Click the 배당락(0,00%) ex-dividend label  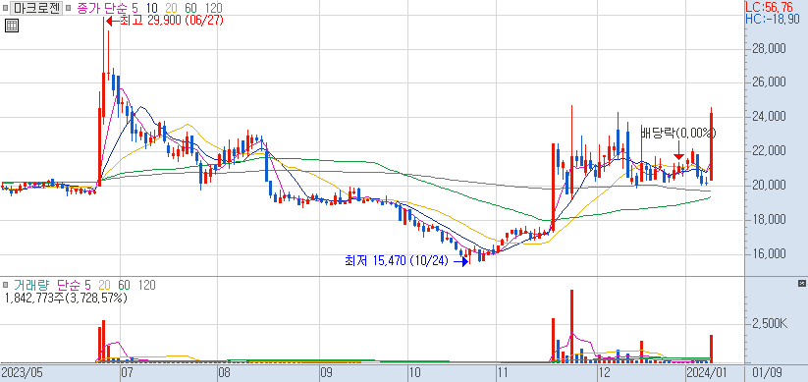pos(678,133)
